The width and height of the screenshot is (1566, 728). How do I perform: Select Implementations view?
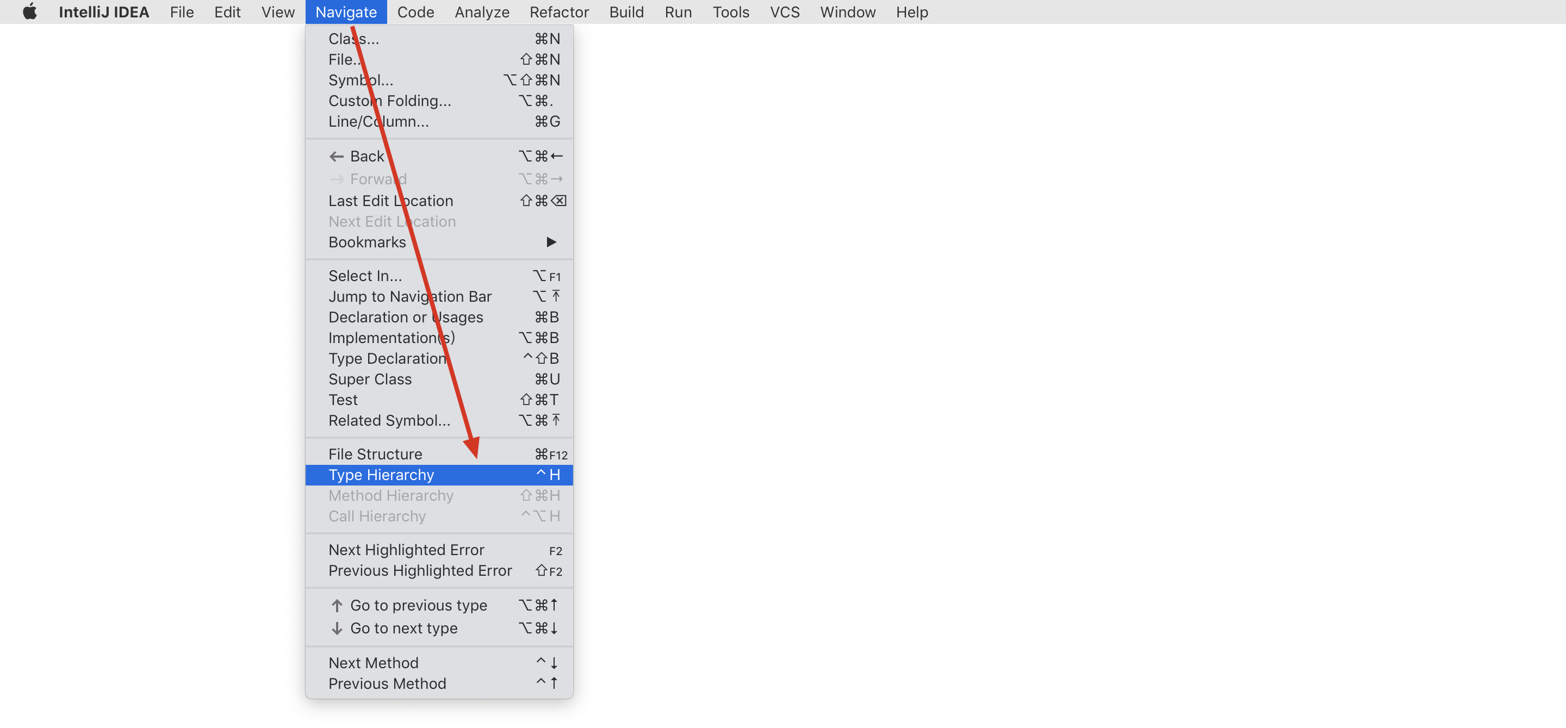(x=393, y=338)
